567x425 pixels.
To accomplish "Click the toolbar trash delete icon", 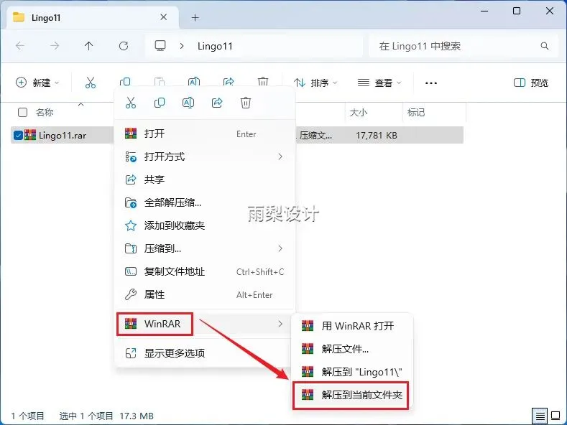I will pyautogui.click(x=263, y=82).
